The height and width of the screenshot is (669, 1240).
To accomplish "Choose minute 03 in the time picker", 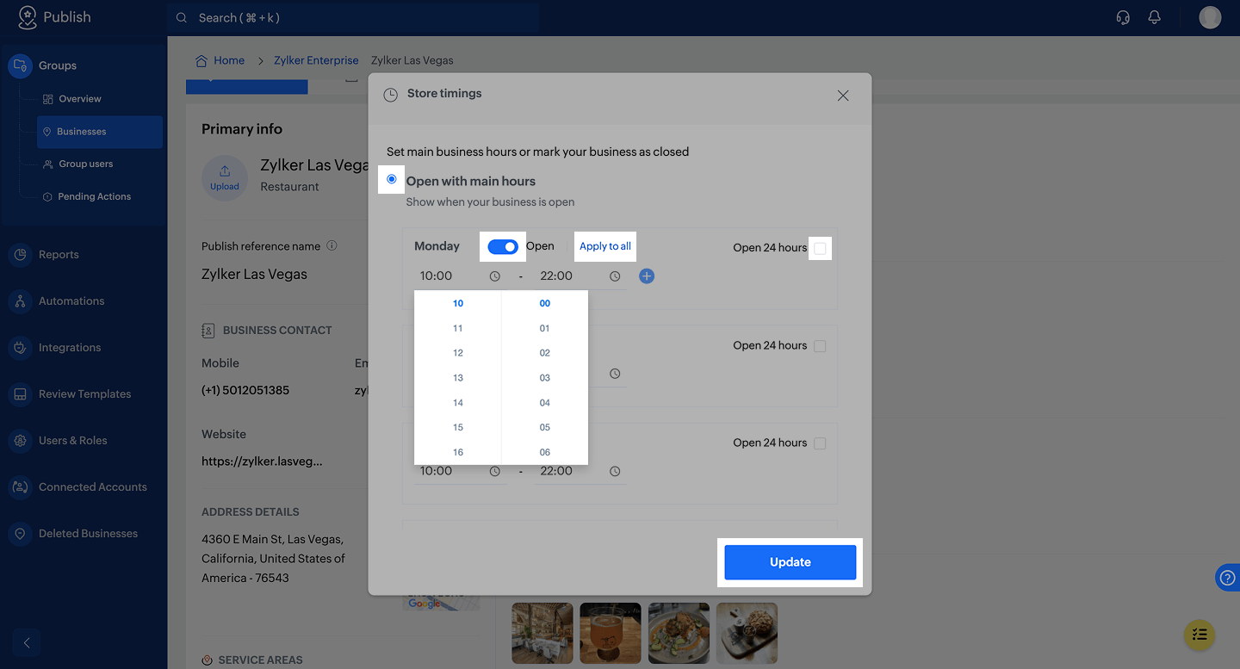I will (545, 378).
